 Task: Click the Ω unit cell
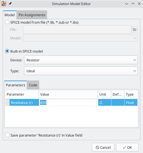105,103
